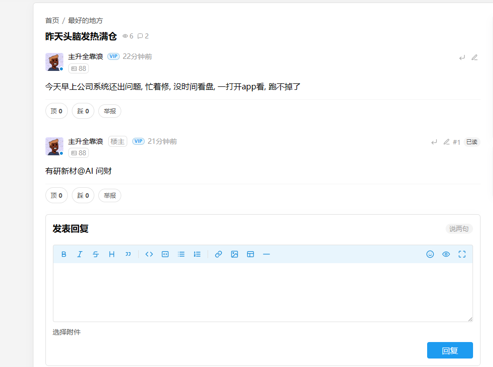Screen dimensions: 493x367
Task: Insert hyperlink with link icon
Action: click(x=219, y=254)
